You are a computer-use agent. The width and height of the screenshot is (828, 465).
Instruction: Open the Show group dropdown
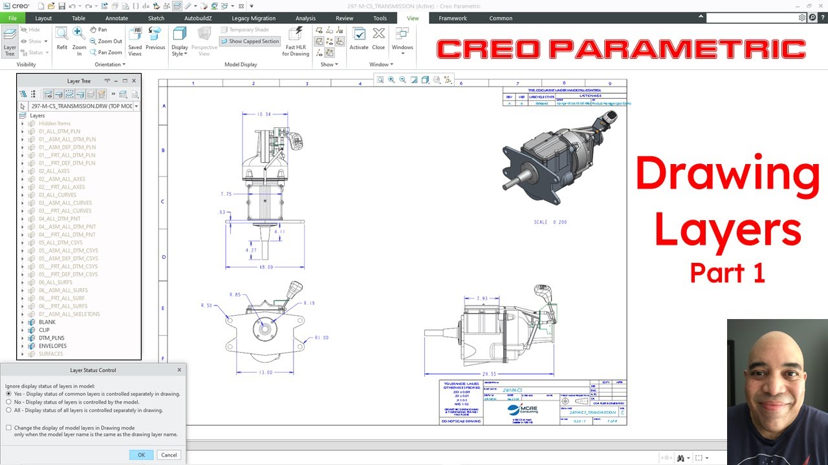pyautogui.click(x=329, y=64)
